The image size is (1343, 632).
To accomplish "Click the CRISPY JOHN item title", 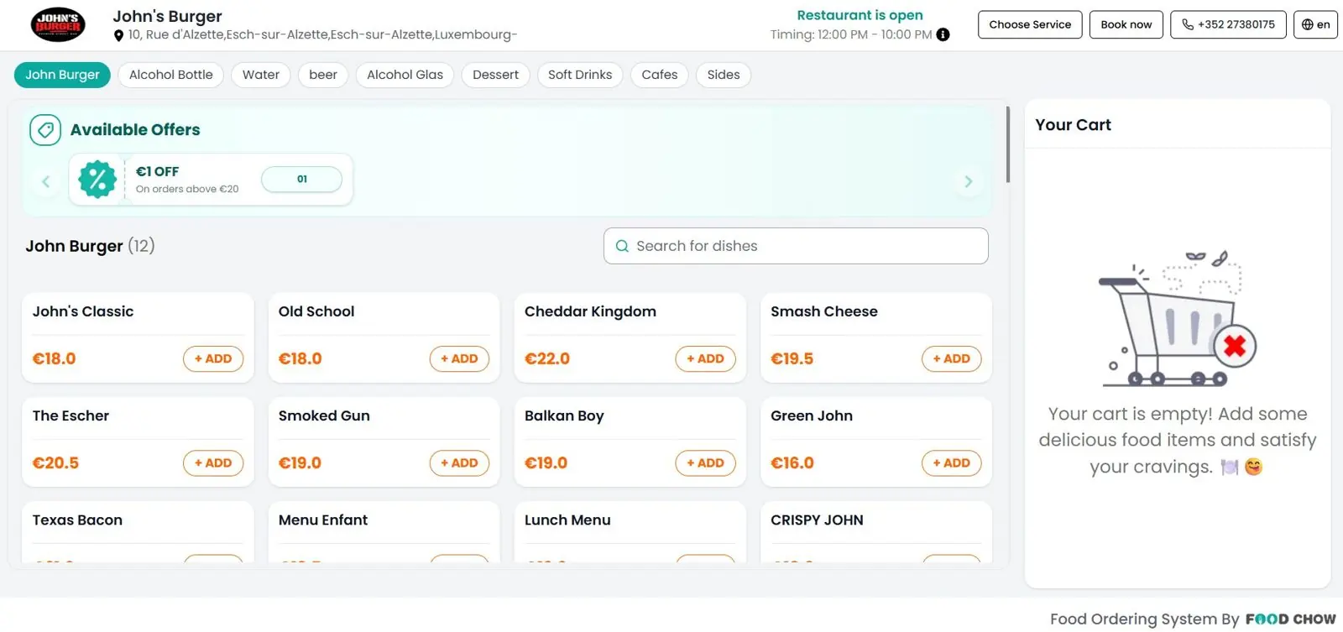I will tap(817, 520).
